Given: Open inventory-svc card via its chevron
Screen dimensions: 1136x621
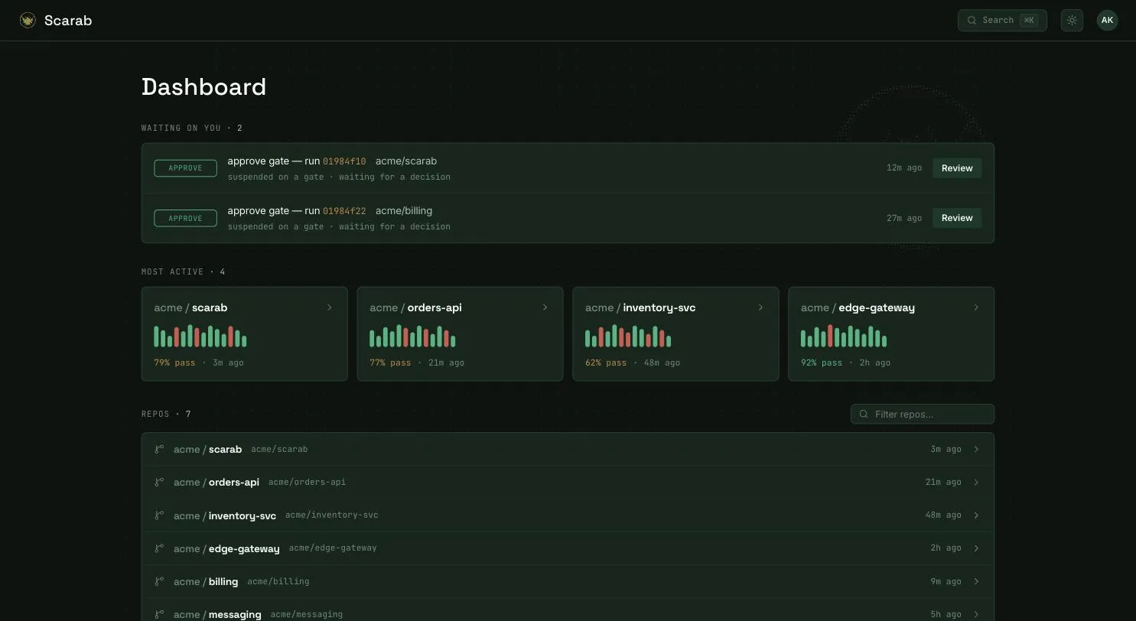Looking at the screenshot, I should click(x=761, y=307).
